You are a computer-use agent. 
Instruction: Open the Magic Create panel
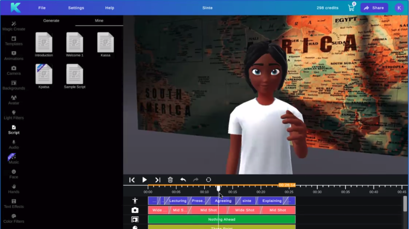point(13,26)
